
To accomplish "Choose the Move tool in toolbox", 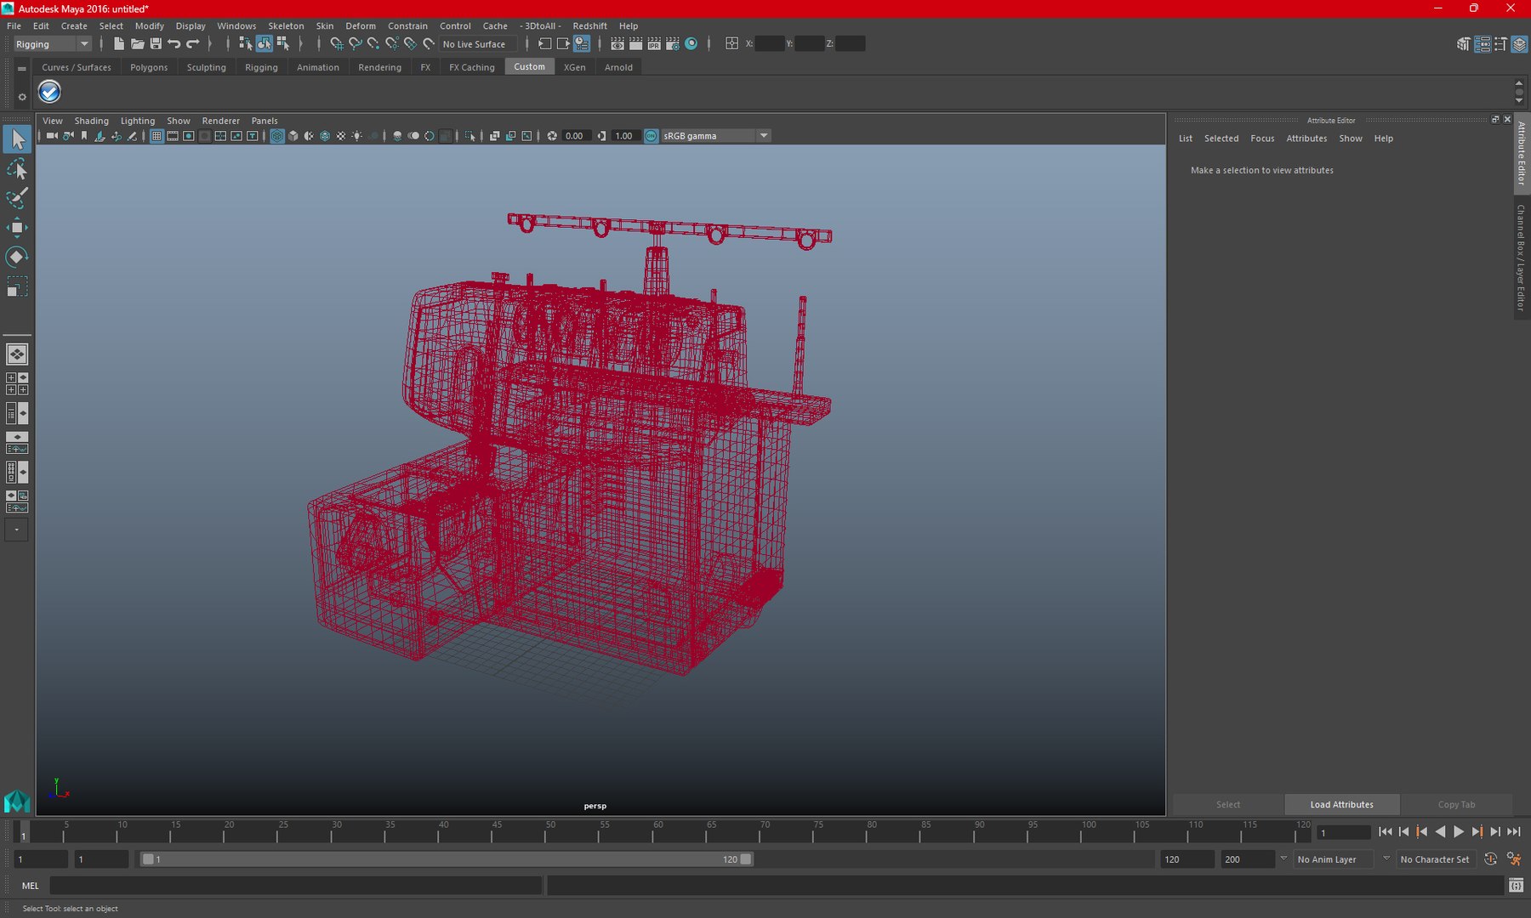I will 16,227.
